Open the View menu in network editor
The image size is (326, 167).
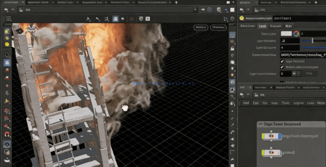(x=274, y=103)
